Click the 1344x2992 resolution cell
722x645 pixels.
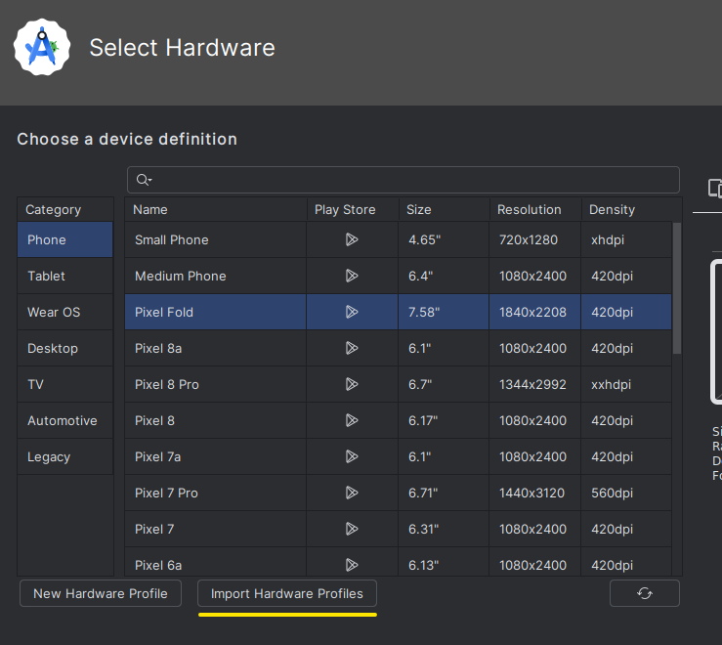click(x=534, y=384)
